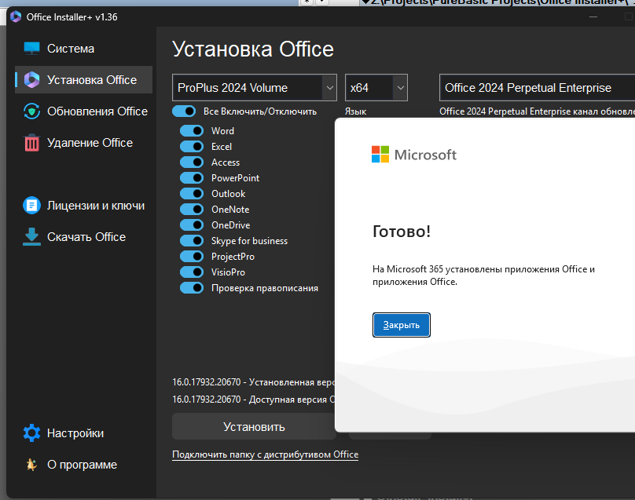Viewport: 635px width, 500px height.
Task: Open Office 2024 Perpetual Enterprise channel dropdown
Action: tap(537, 87)
